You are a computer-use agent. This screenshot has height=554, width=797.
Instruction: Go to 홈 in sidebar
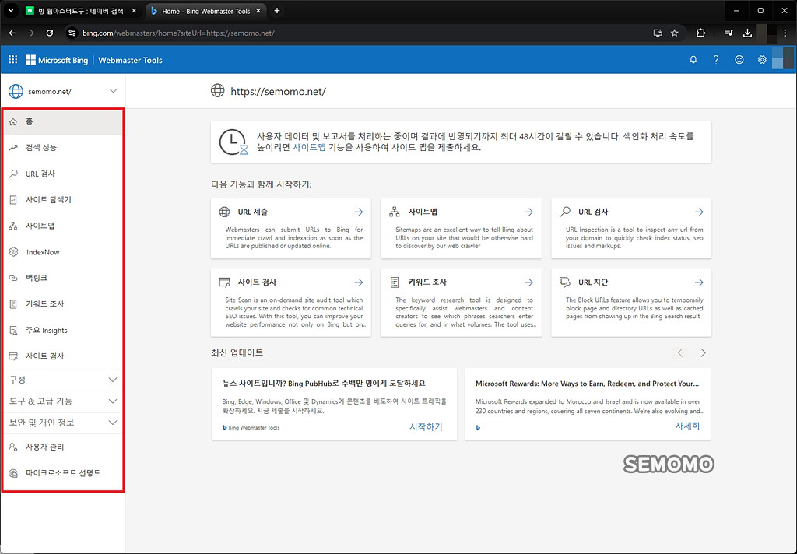pyautogui.click(x=63, y=122)
